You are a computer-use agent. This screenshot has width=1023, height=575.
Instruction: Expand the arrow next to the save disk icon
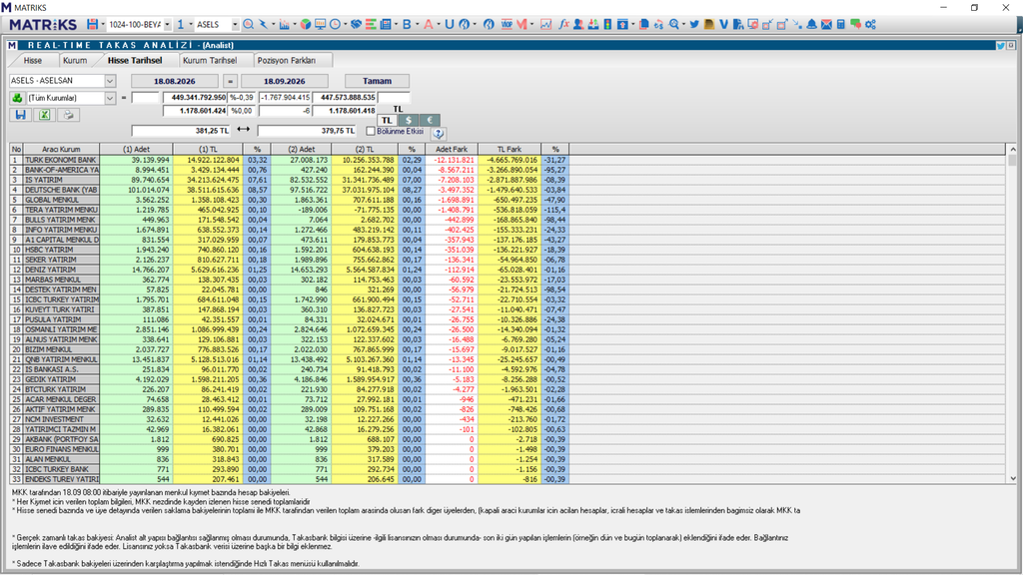coord(103,24)
